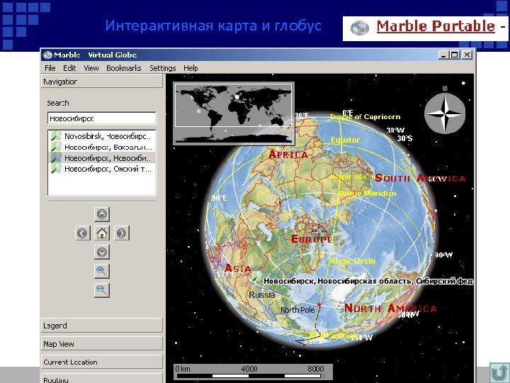The height and width of the screenshot is (383, 510).
Task: Click the home position button
Action: [x=102, y=233]
